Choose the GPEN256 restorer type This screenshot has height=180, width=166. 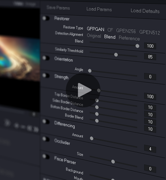tap(126, 31)
